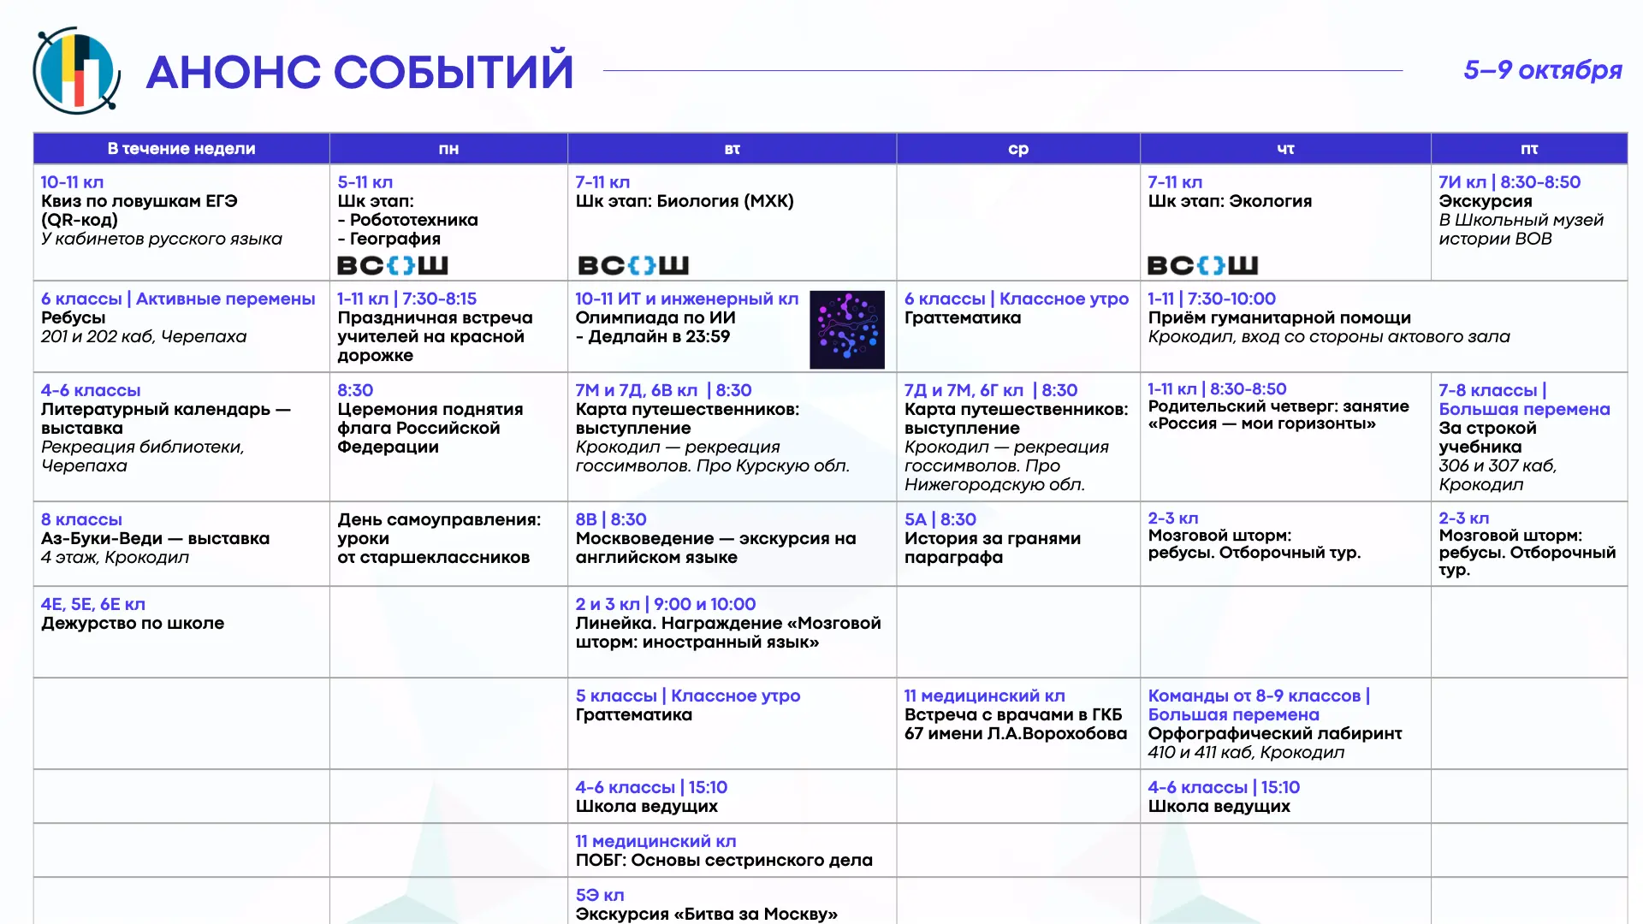Click Tuesday's 'Школа ведущих' entry
The height and width of the screenshot is (924, 1643).
coord(646,806)
